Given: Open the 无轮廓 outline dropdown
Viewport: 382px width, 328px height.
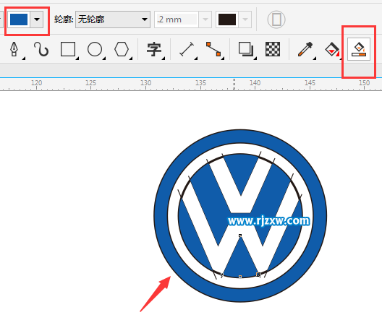Looking at the screenshot, I should tap(113, 20).
